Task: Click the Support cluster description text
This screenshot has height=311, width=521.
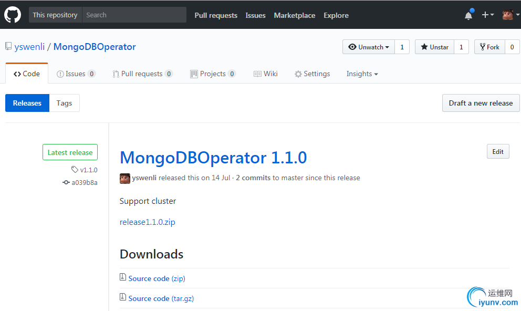Action: pos(148,201)
